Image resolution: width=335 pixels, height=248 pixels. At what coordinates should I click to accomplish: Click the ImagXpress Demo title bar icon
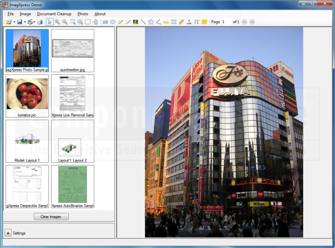(x=5, y=5)
